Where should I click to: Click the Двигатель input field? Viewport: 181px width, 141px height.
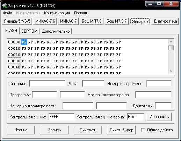tap(163, 106)
